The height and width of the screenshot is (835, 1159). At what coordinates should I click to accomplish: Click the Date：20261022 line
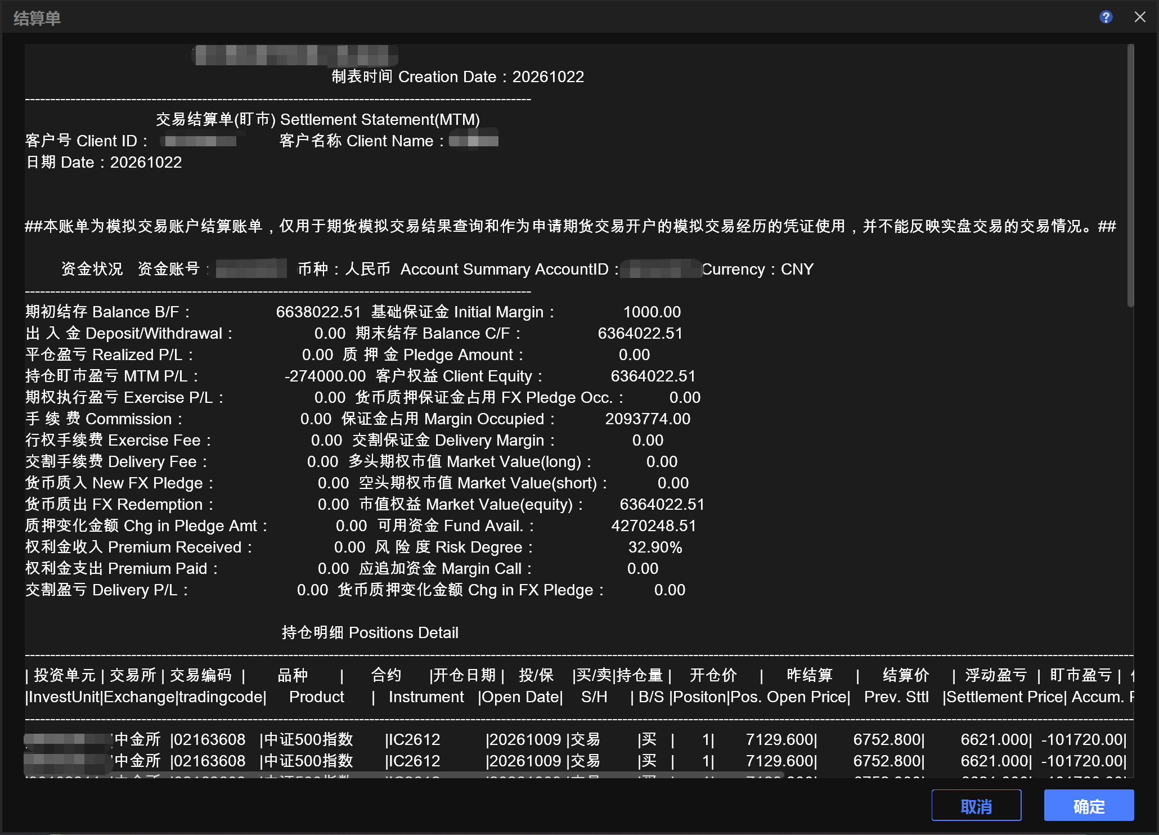(104, 162)
